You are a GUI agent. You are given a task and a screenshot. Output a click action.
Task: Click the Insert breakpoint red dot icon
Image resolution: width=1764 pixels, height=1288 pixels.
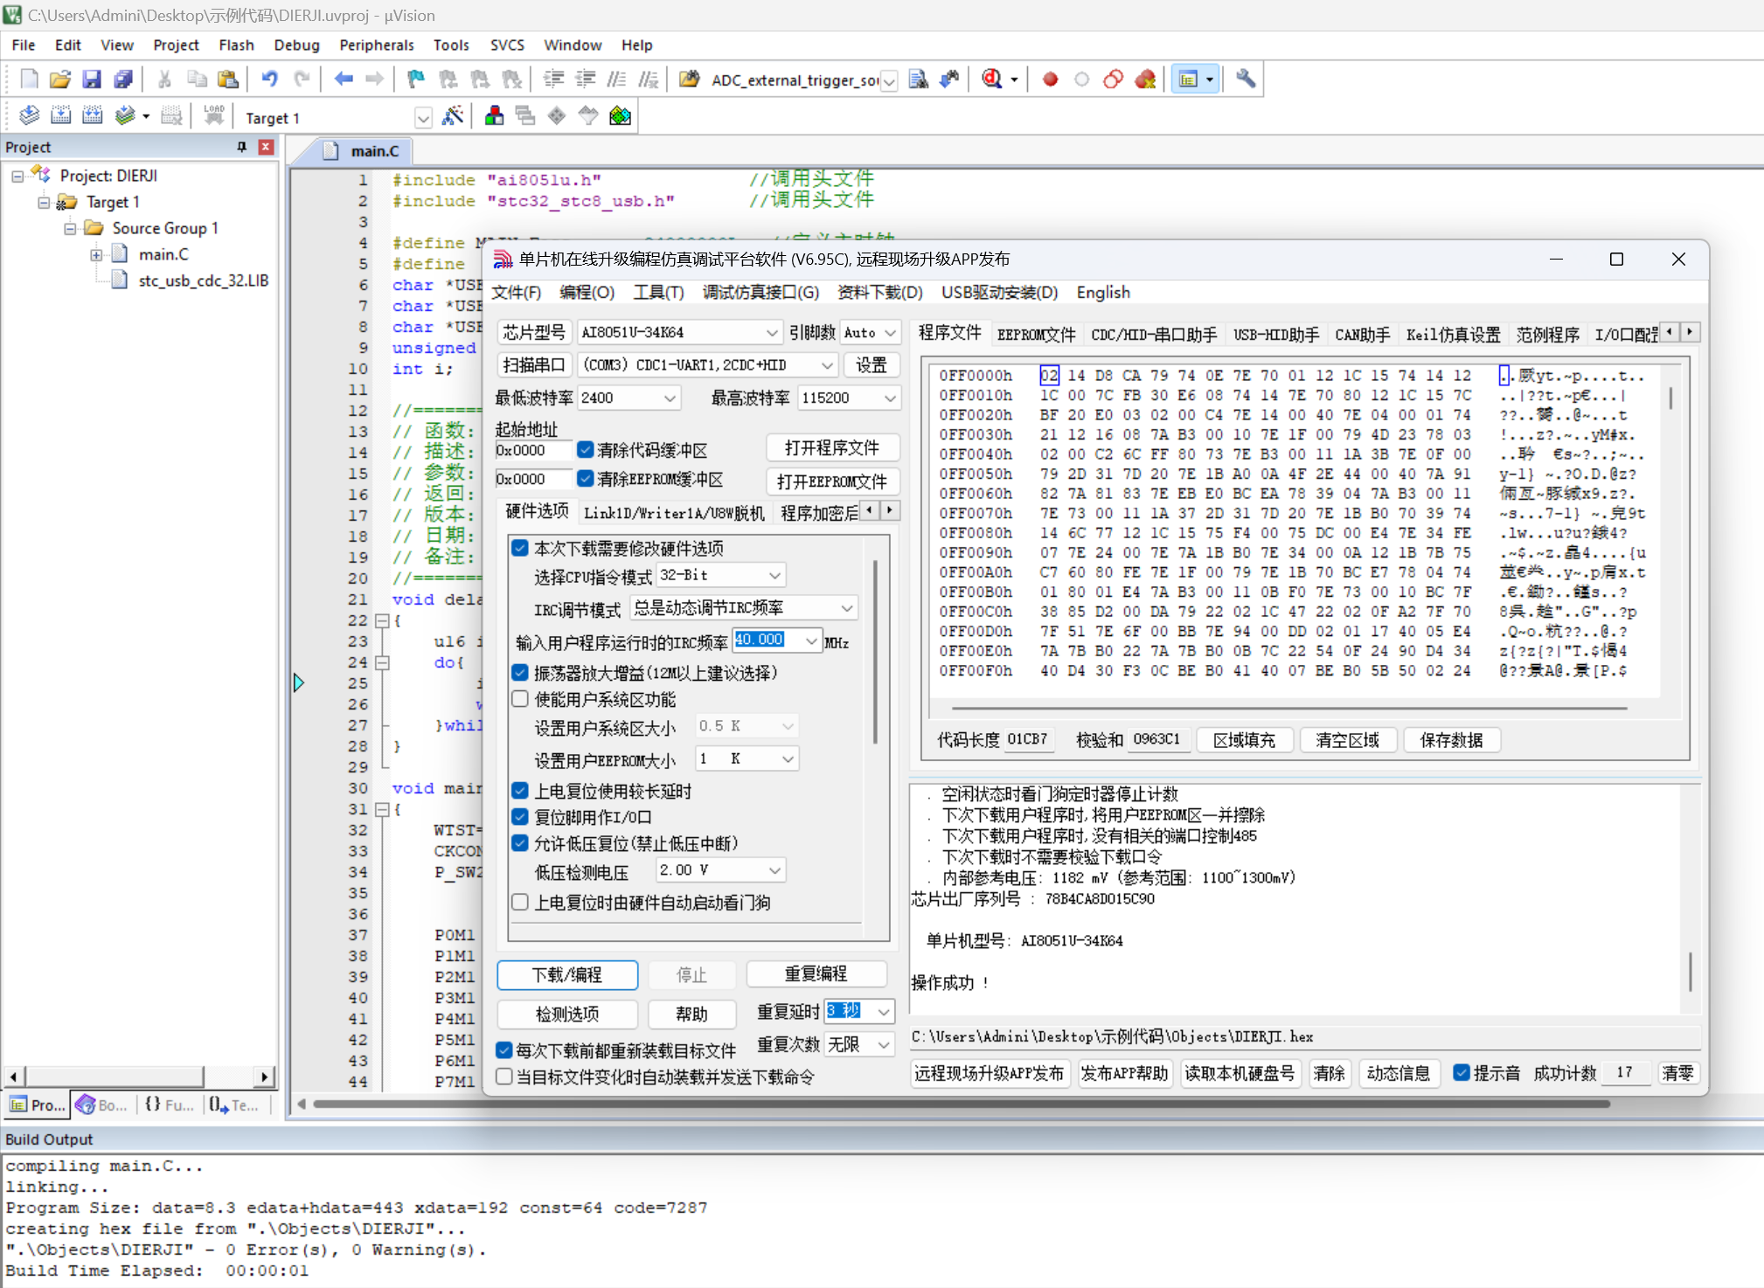(1050, 80)
